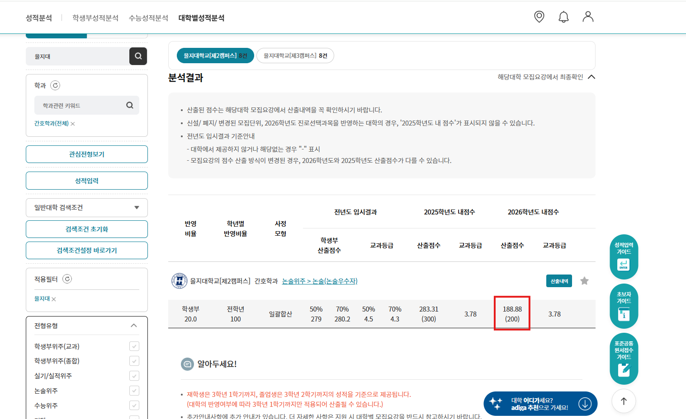The width and height of the screenshot is (686, 419).
Task: Toggle 학생부위주(교과) checkbox
Action: [x=134, y=346]
